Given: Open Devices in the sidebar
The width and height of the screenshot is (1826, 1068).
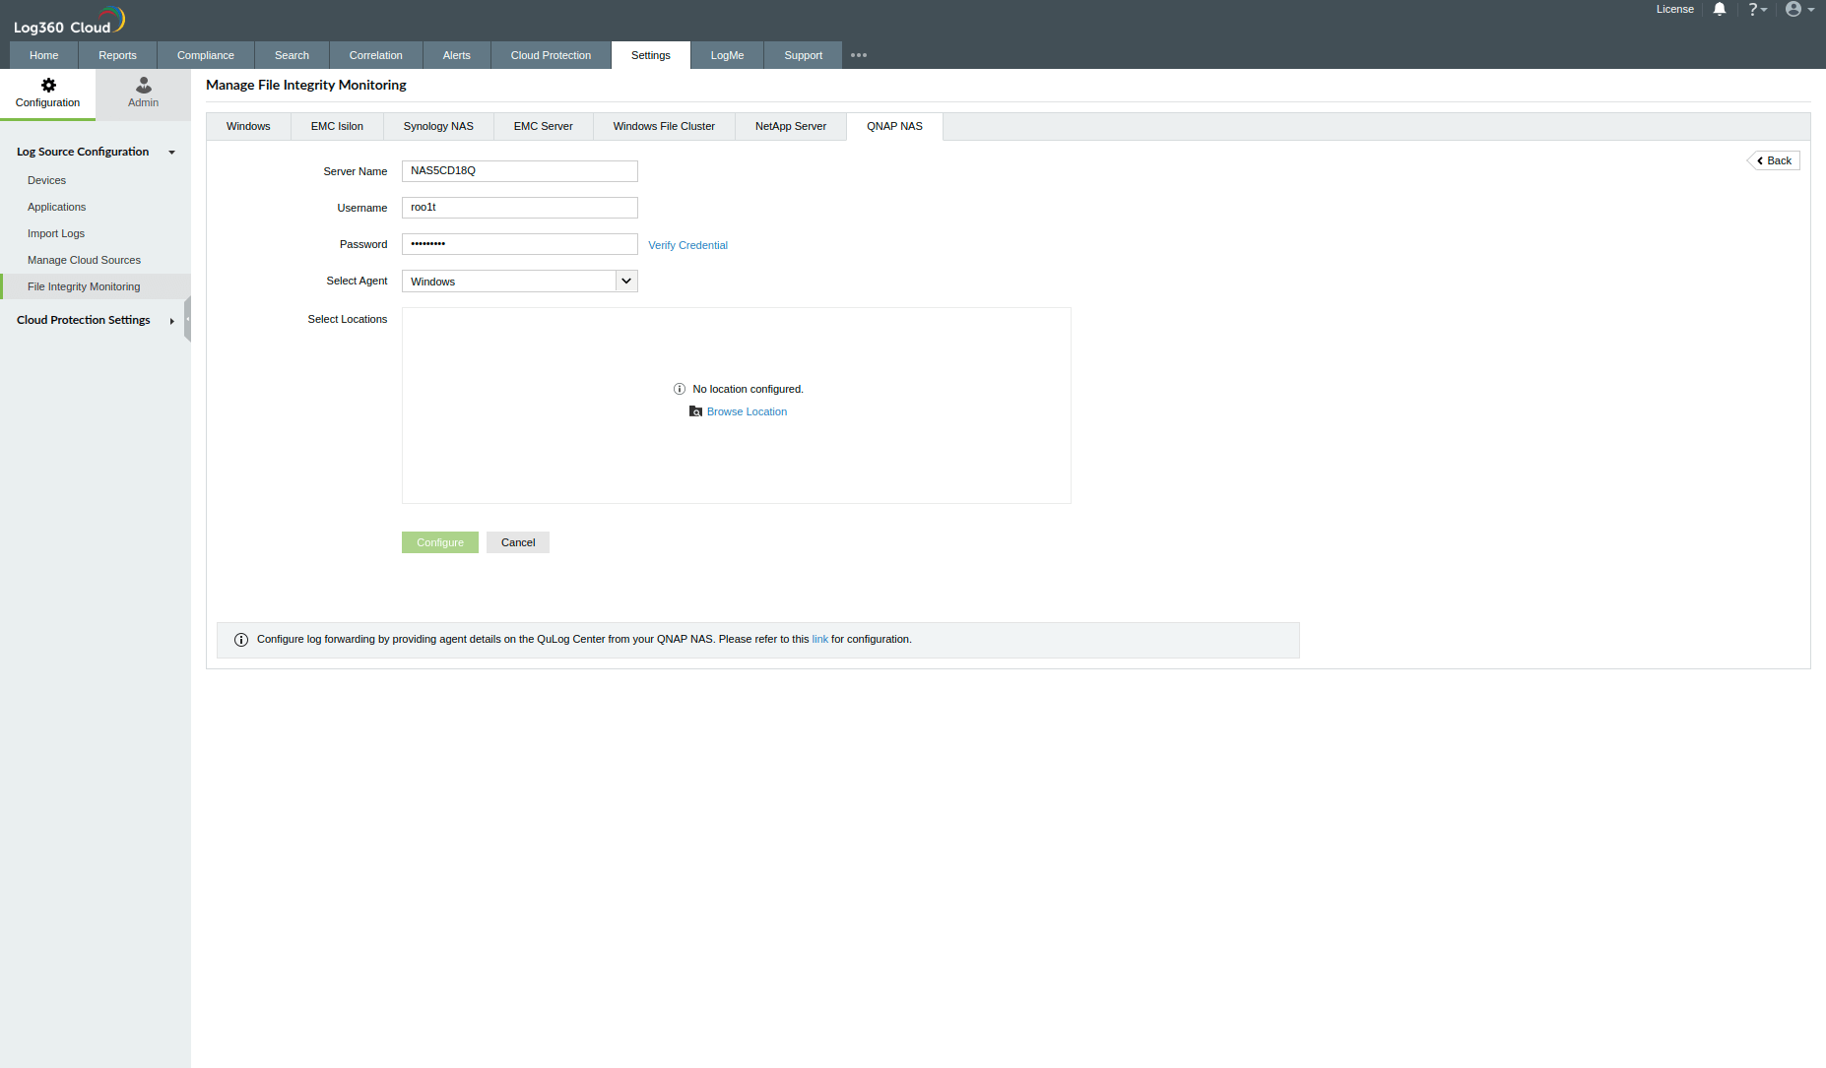Looking at the screenshot, I should coord(47,180).
